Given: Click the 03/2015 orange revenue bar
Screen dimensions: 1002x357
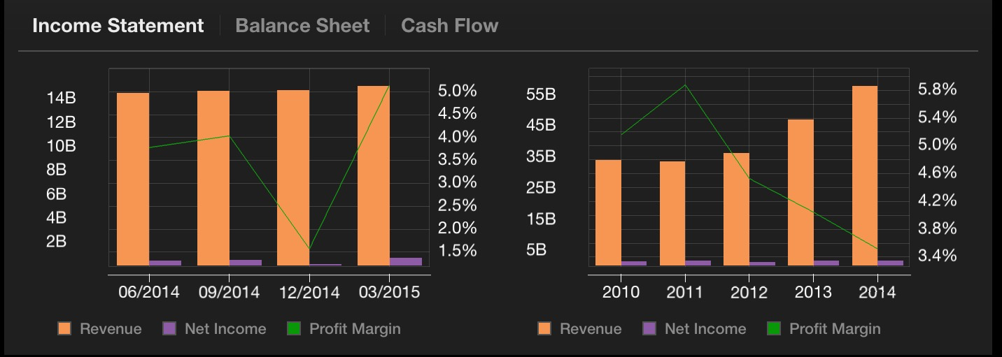Looking at the screenshot, I should point(373,175).
